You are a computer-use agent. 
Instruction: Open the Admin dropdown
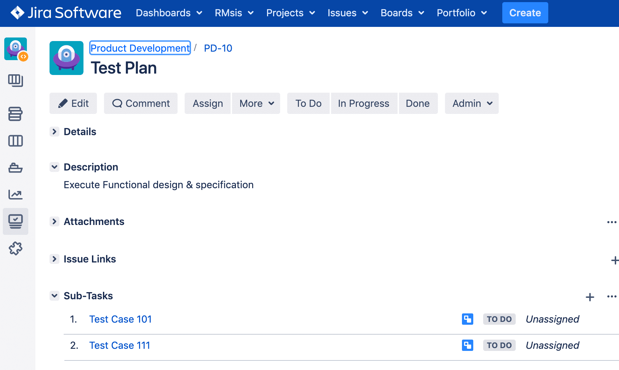(472, 103)
